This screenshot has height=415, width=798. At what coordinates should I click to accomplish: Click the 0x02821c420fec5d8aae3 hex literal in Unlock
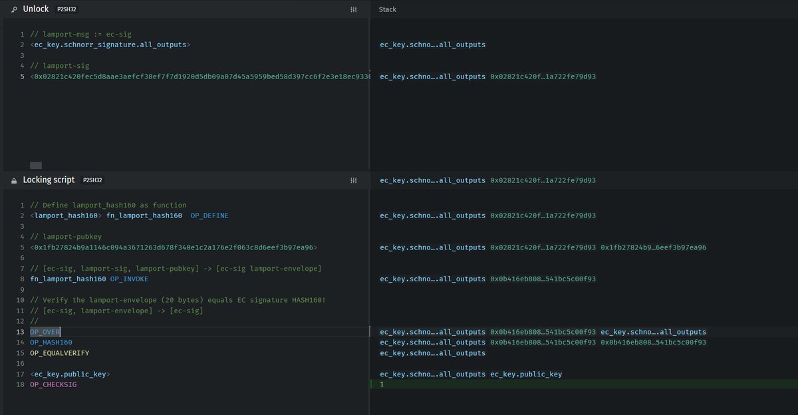pyautogui.click(x=199, y=76)
